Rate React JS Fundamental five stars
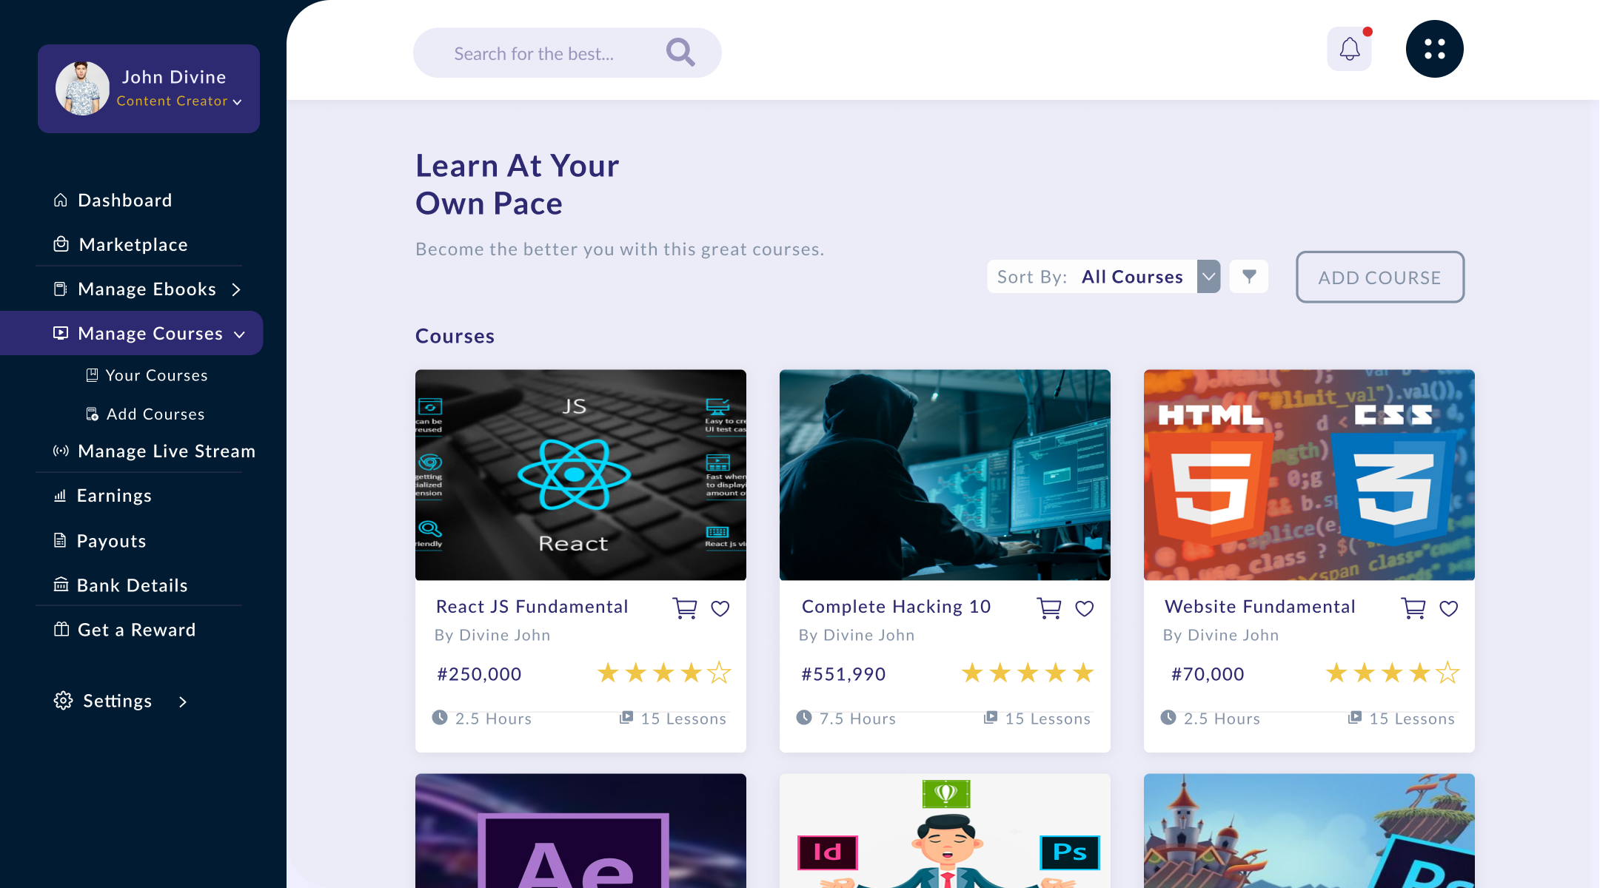Viewport: 1600px width, 888px height. point(719,673)
